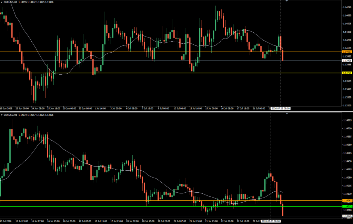The width and height of the screenshot is (353, 224).
Task: Select the orange 1.14067 price label on H4 chart
Action: [x=347, y=52]
